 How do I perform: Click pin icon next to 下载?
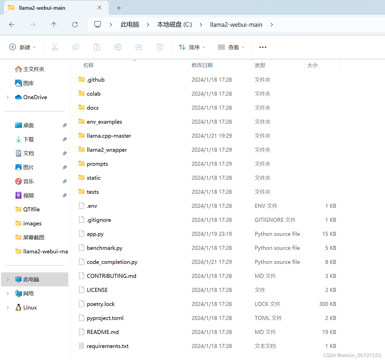(x=65, y=139)
